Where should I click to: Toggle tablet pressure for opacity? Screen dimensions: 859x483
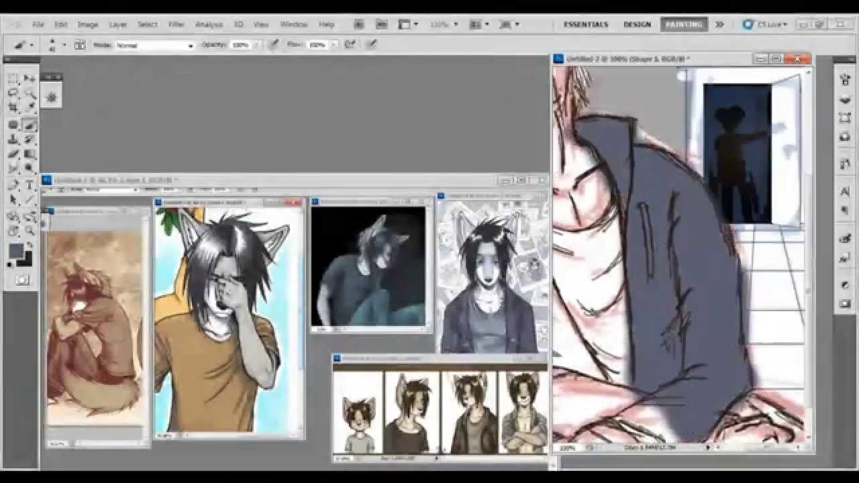click(273, 45)
